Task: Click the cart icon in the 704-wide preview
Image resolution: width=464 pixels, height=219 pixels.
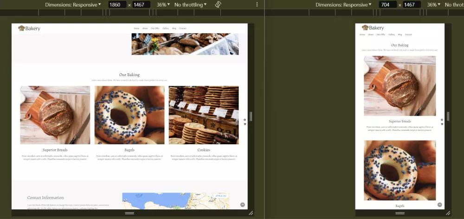Action: (442, 124)
